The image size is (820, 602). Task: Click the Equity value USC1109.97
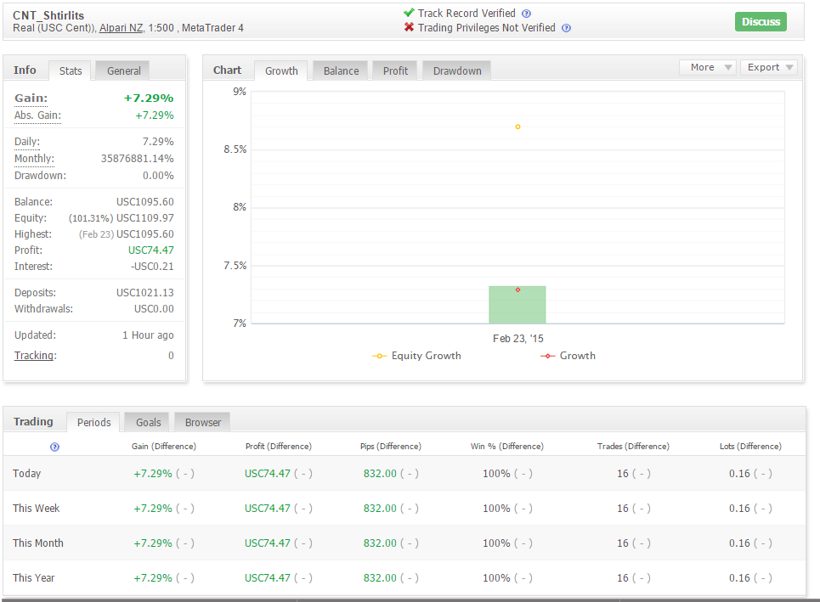[144, 218]
